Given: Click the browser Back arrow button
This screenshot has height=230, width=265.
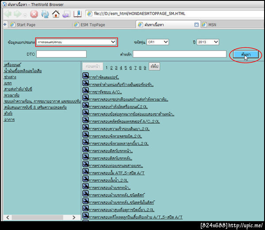Looking at the screenshot, I should (x=8, y=14).
